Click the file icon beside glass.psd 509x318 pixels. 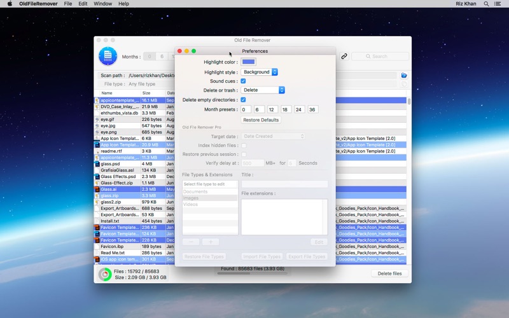pyautogui.click(x=97, y=164)
